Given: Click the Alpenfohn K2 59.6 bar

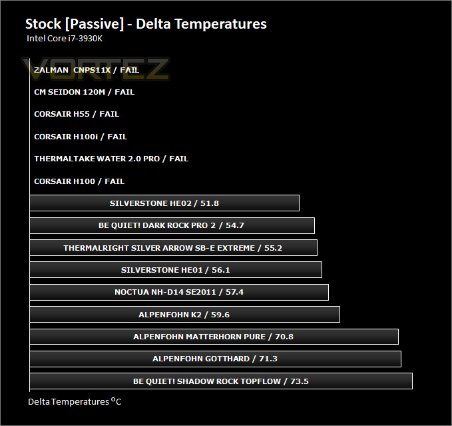Looking at the screenshot, I should [x=185, y=315].
